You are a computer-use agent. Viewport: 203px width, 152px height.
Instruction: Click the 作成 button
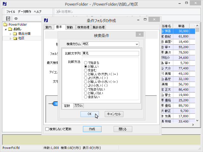pyautogui.click(x=92, y=129)
